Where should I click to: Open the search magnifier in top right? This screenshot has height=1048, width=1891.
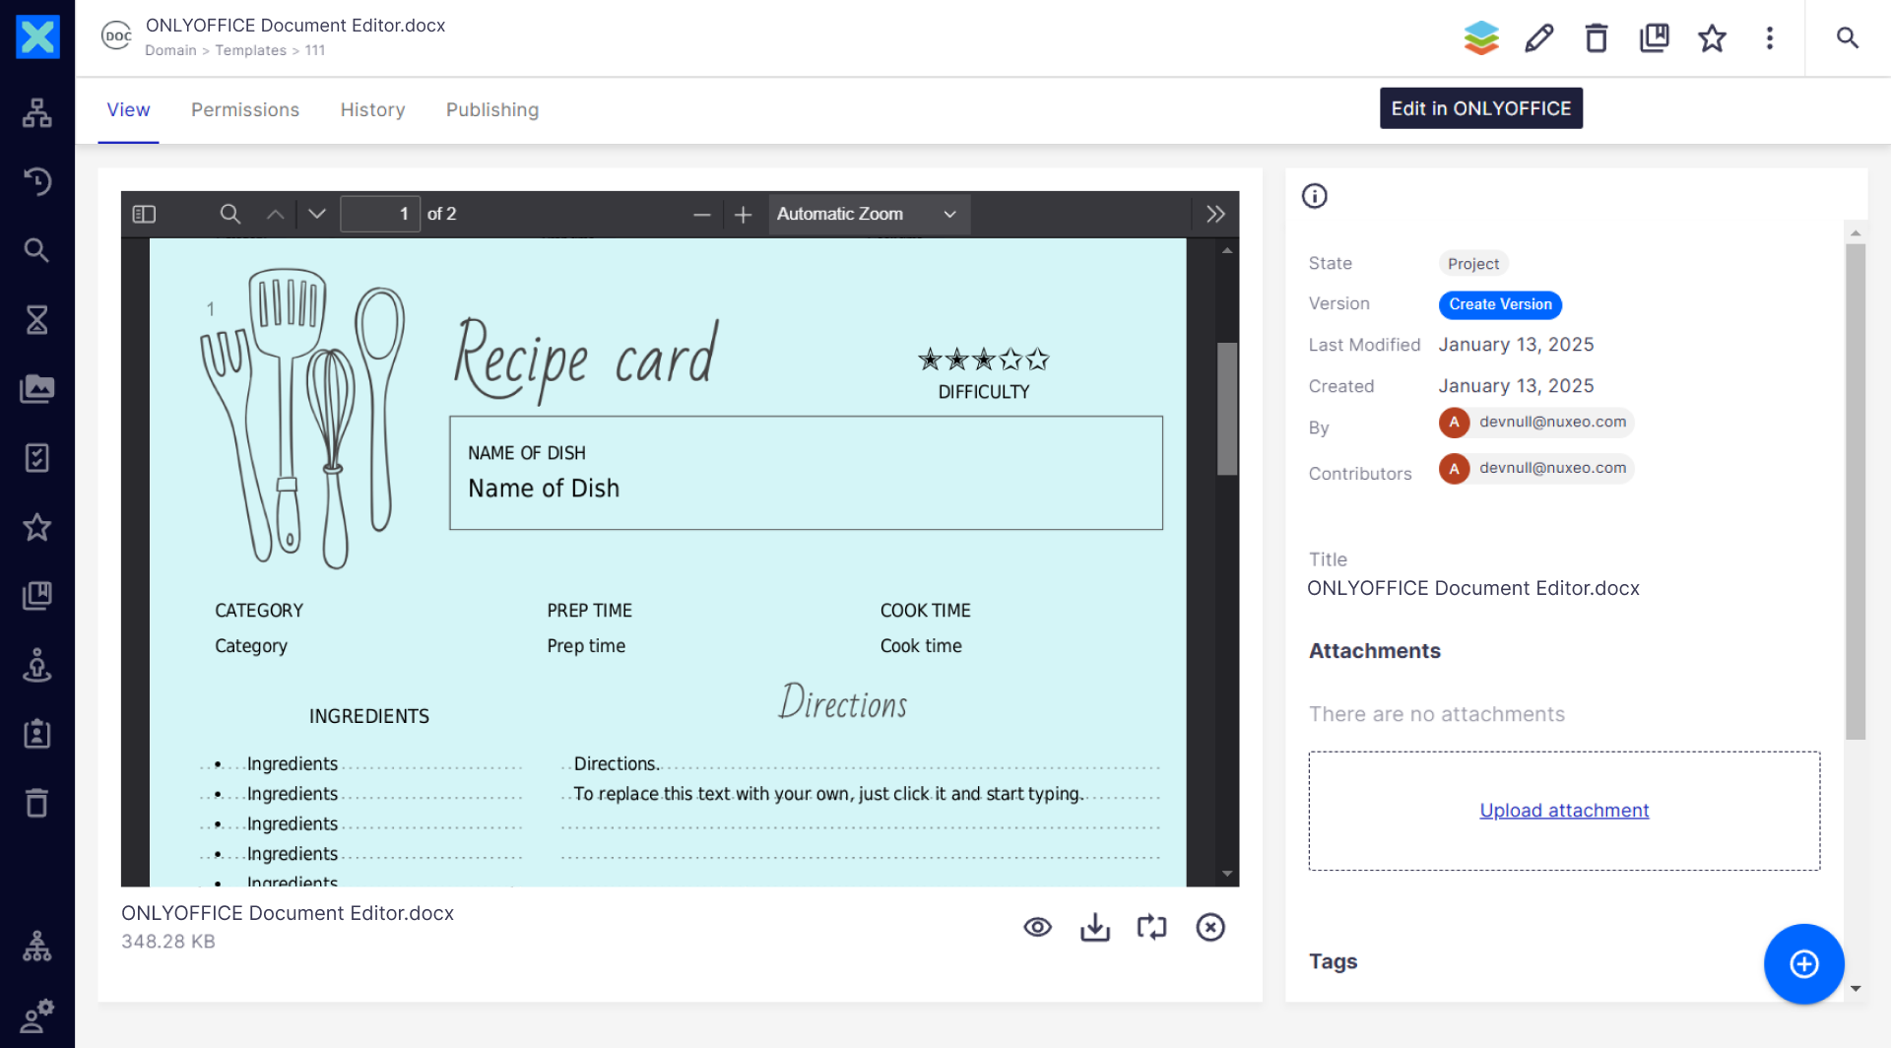pyautogui.click(x=1847, y=38)
